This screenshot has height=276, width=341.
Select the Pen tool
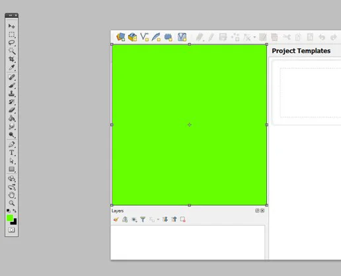coord(11,144)
